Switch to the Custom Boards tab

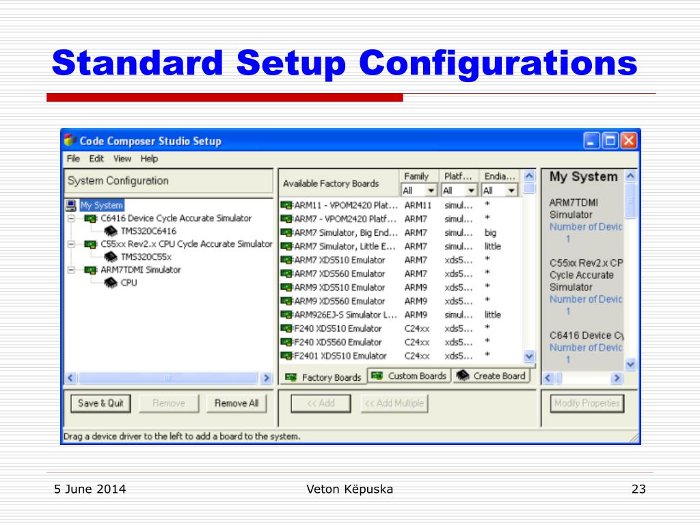tap(409, 376)
